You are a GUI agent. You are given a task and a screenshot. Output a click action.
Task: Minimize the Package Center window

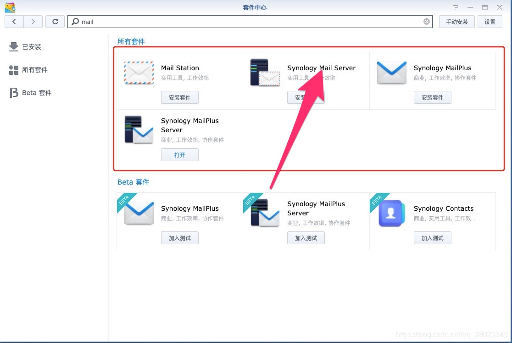click(470, 7)
